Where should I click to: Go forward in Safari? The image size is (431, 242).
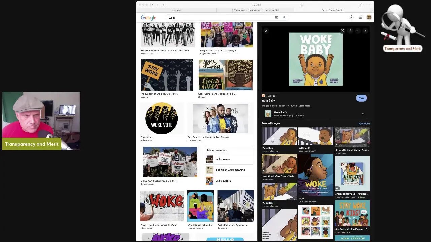tap(158, 5)
